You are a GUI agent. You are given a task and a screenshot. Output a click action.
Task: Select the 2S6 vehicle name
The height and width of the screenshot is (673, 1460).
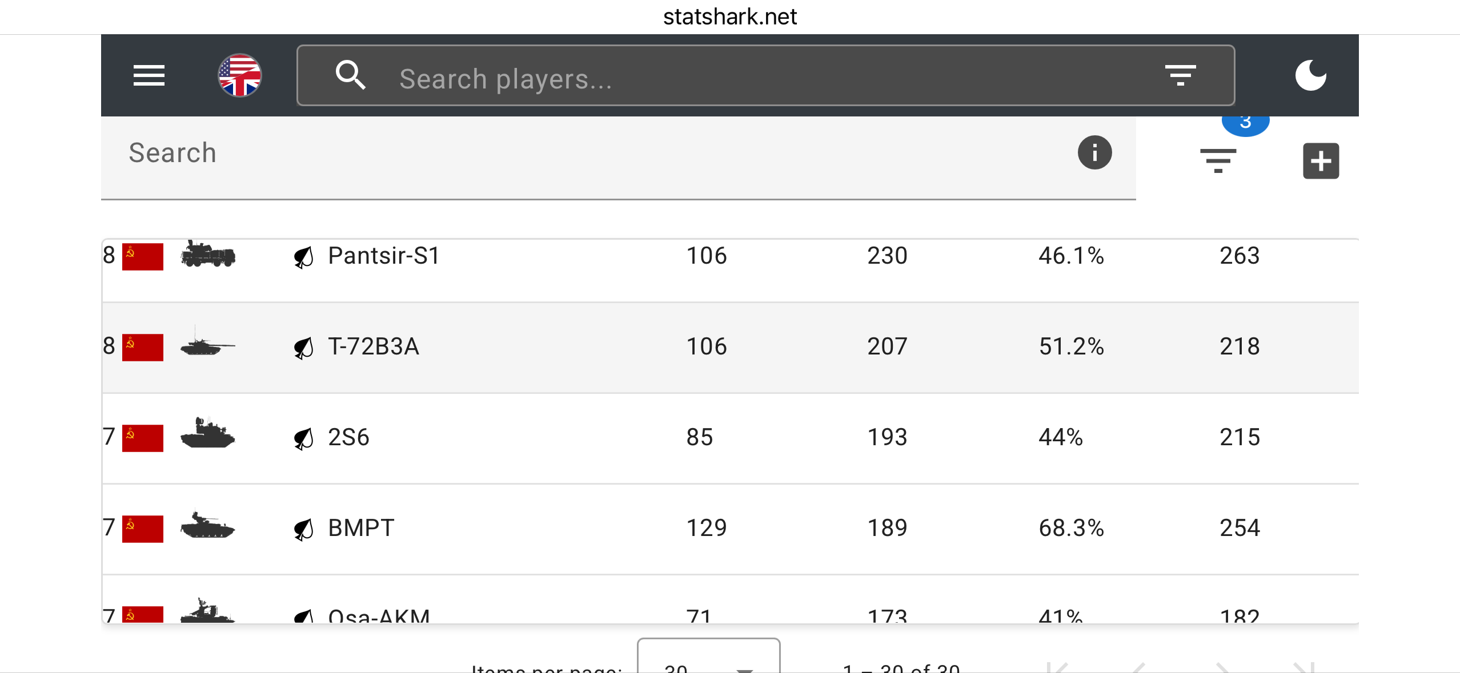pyautogui.click(x=348, y=437)
